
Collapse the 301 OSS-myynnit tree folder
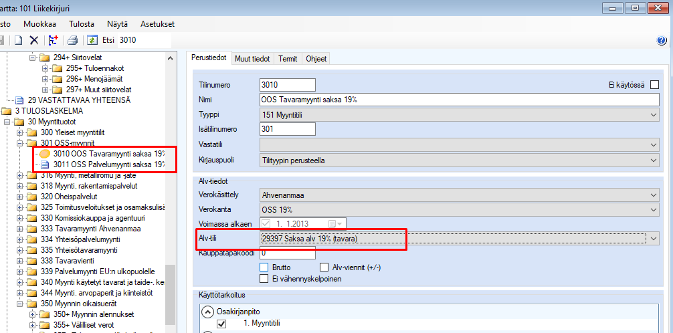[x=20, y=143]
